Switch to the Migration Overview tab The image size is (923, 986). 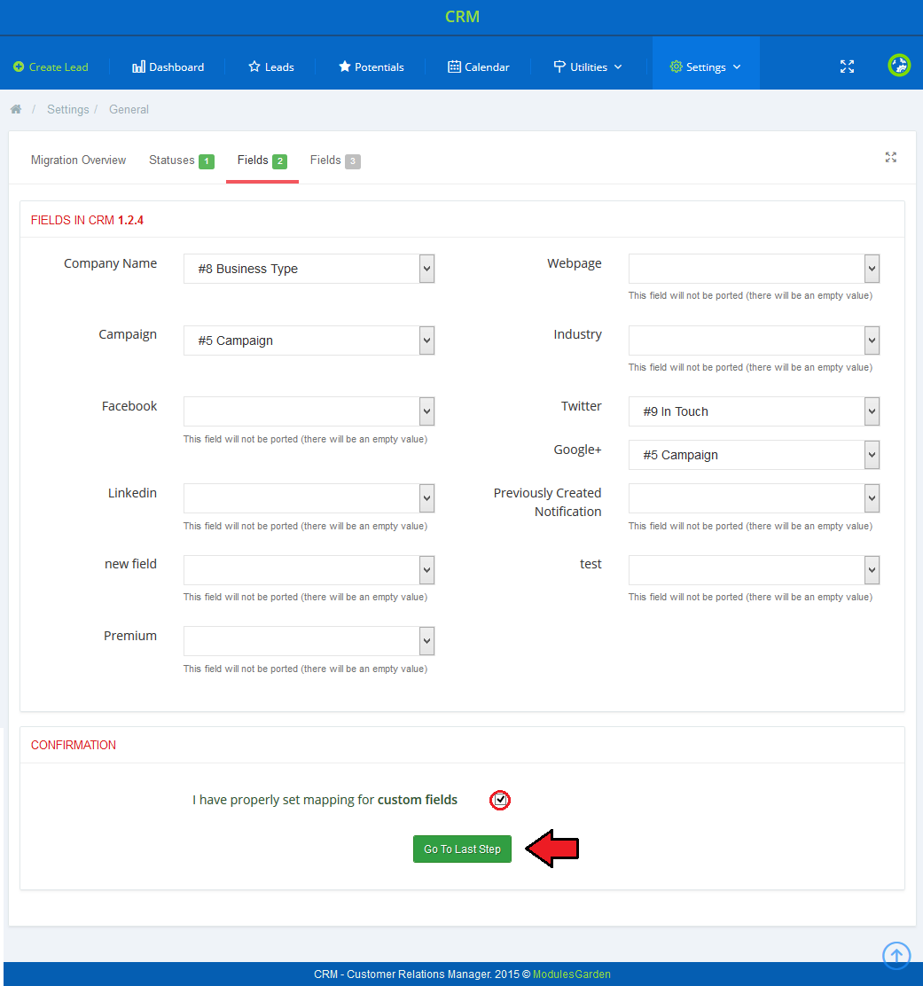(x=78, y=160)
